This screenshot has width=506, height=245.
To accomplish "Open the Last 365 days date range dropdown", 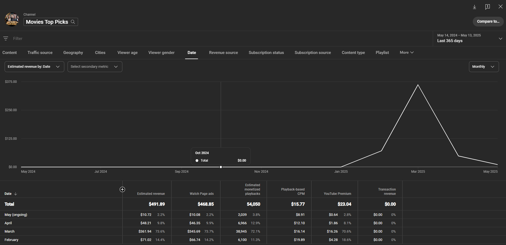I will click(470, 38).
